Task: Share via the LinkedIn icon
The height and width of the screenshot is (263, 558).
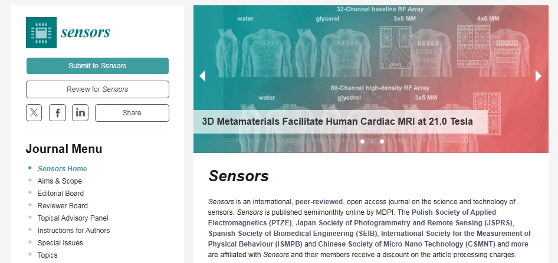Action: [80, 113]
